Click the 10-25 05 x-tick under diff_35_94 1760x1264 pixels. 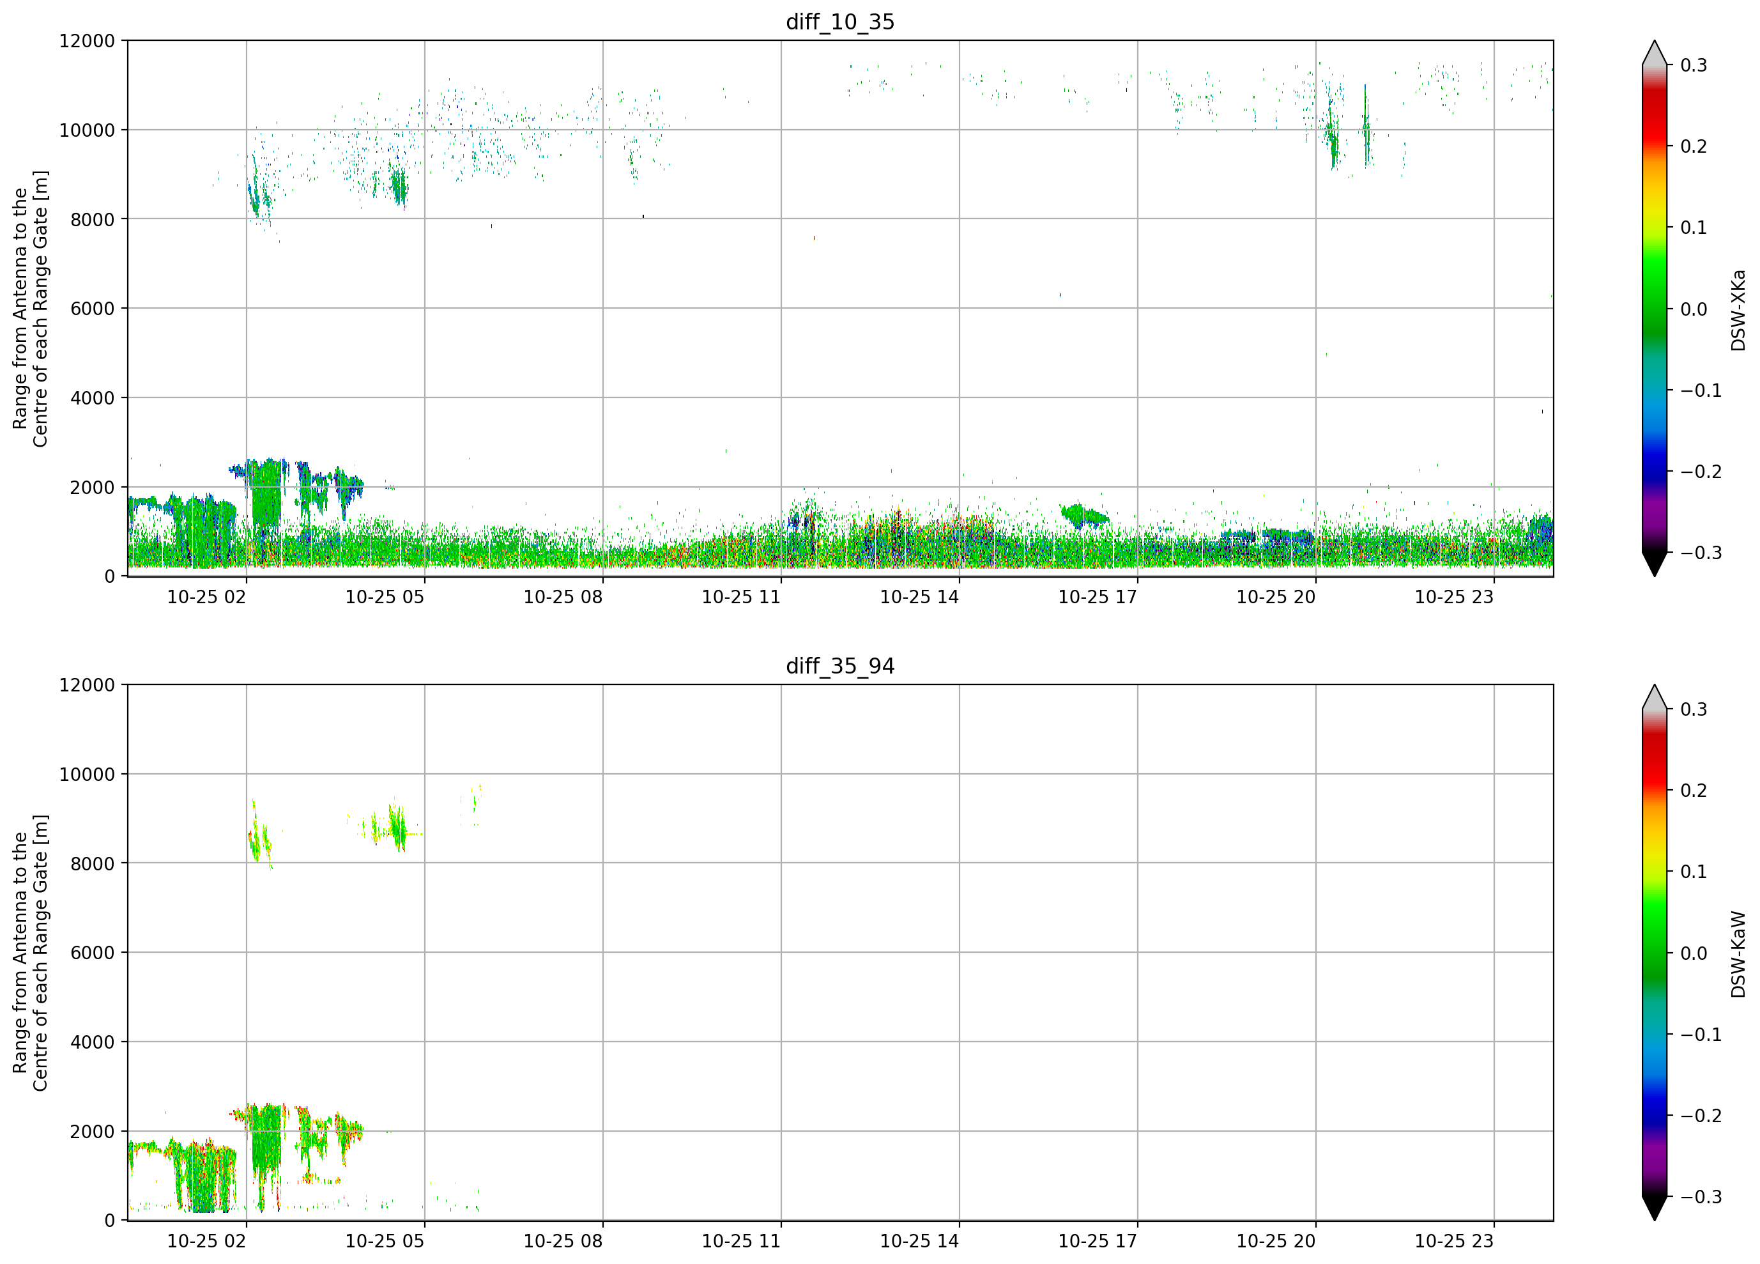click(x=385, y=1242)
